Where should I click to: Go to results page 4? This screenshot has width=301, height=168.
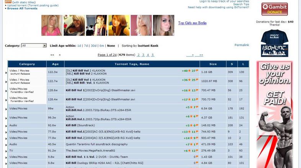[148, 55]
